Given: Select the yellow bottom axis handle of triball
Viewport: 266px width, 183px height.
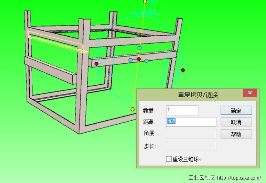Looking at the screenshot, I should coord(133,109).
